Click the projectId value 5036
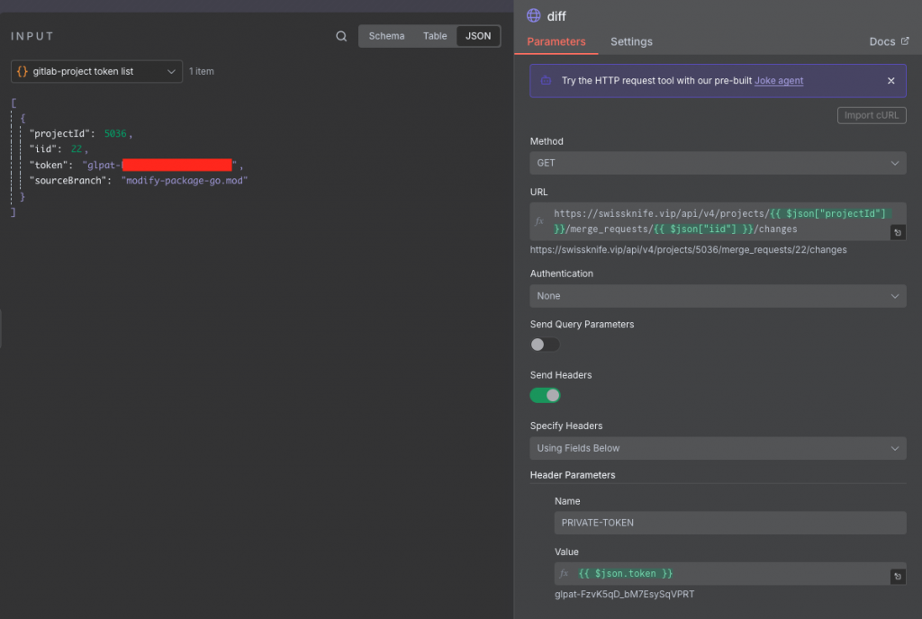The image size is (922, 619). (115, 133)
